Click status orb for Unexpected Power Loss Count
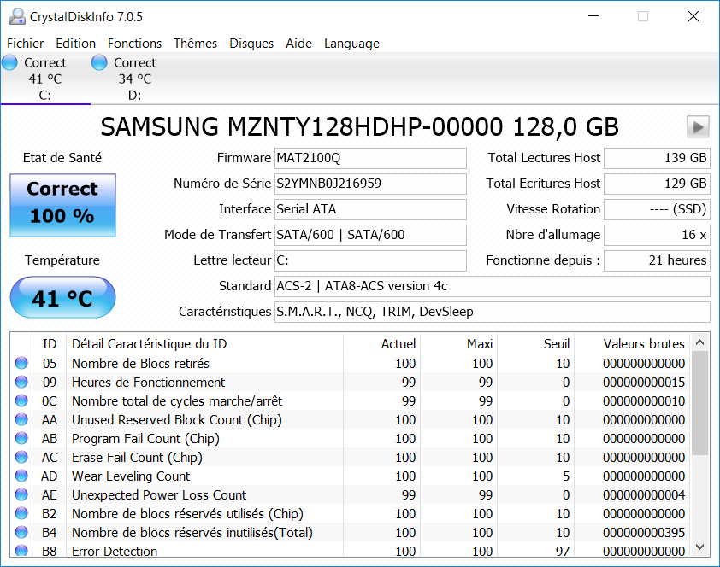The height and width of the screenshot is (567, 720). point(21,495)
